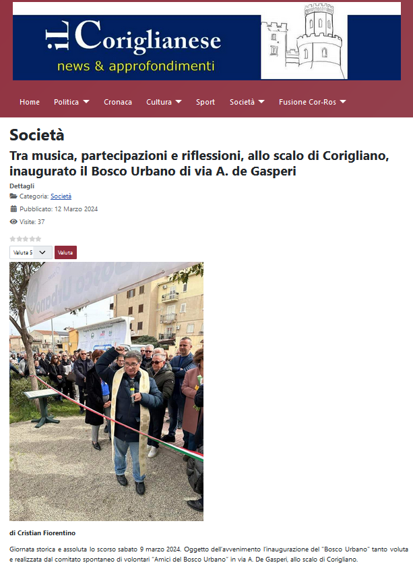413x569 pixels.
Task: Click the Bosco Urbano inauguration photo
Action: click(x=106, y=391)
